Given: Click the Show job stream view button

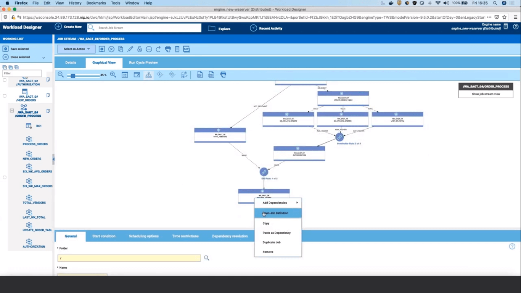Looking at the screenshot, I should (x=485, y=94).
